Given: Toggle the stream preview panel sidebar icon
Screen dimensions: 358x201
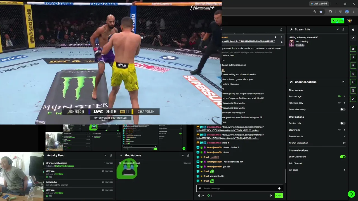Looking at the screenshot, I should 353,49.
